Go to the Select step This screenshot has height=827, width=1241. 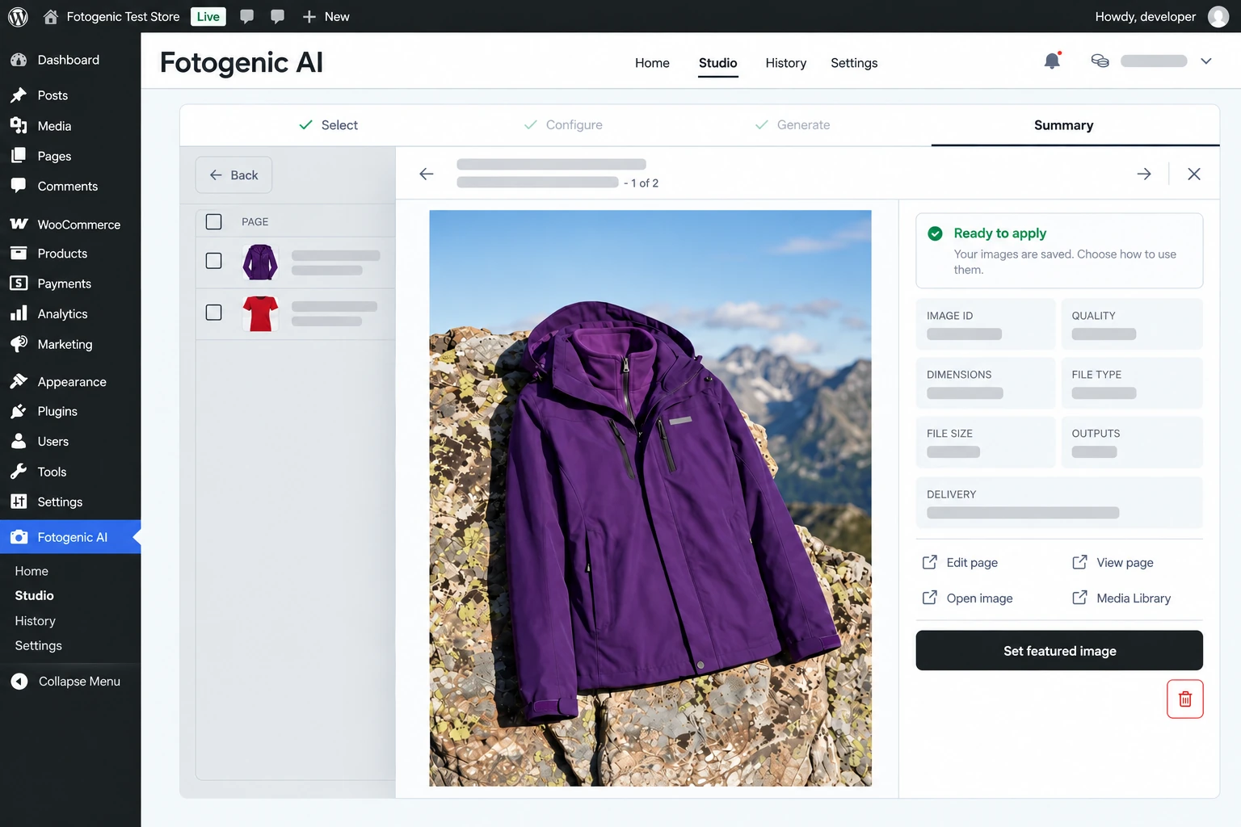pyautogui.click(x=328, y=125)
